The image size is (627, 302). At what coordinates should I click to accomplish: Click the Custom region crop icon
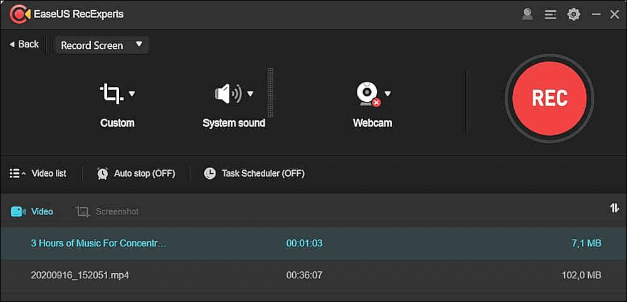[x=111, y=94]
